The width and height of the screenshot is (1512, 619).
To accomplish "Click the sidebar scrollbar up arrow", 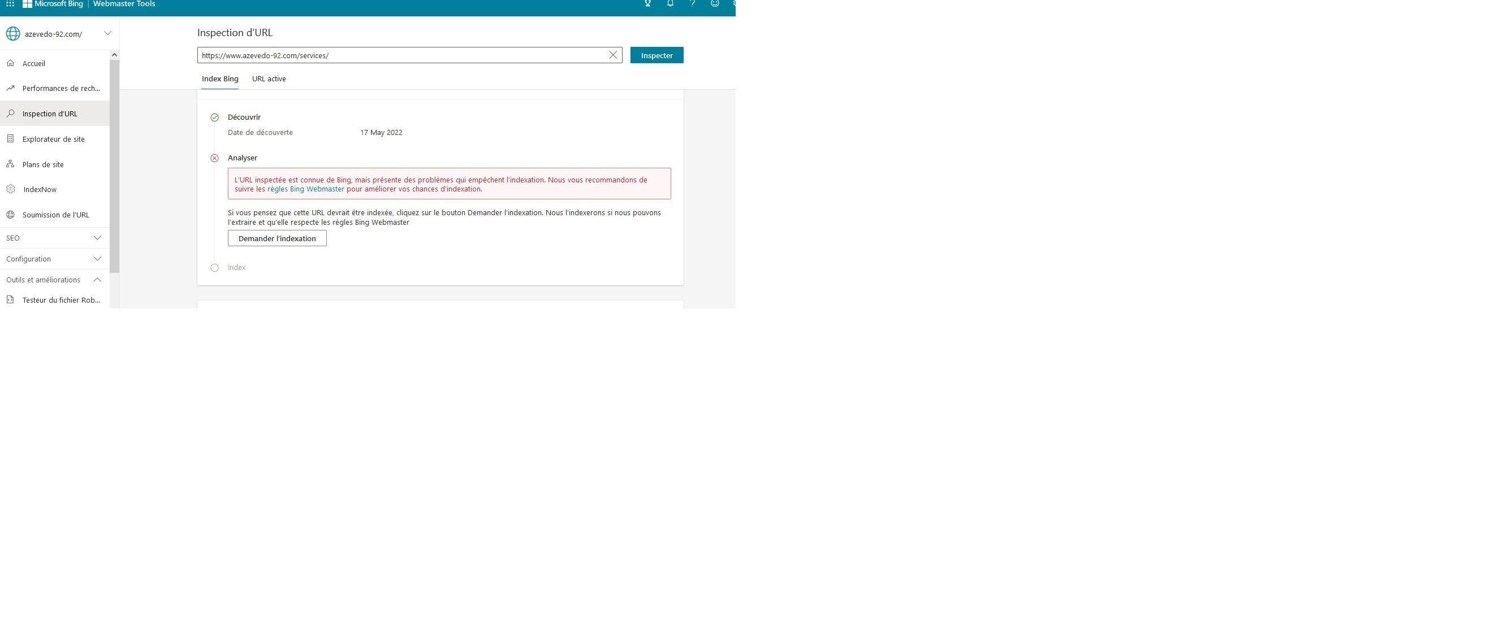I will tap(114, 55).
